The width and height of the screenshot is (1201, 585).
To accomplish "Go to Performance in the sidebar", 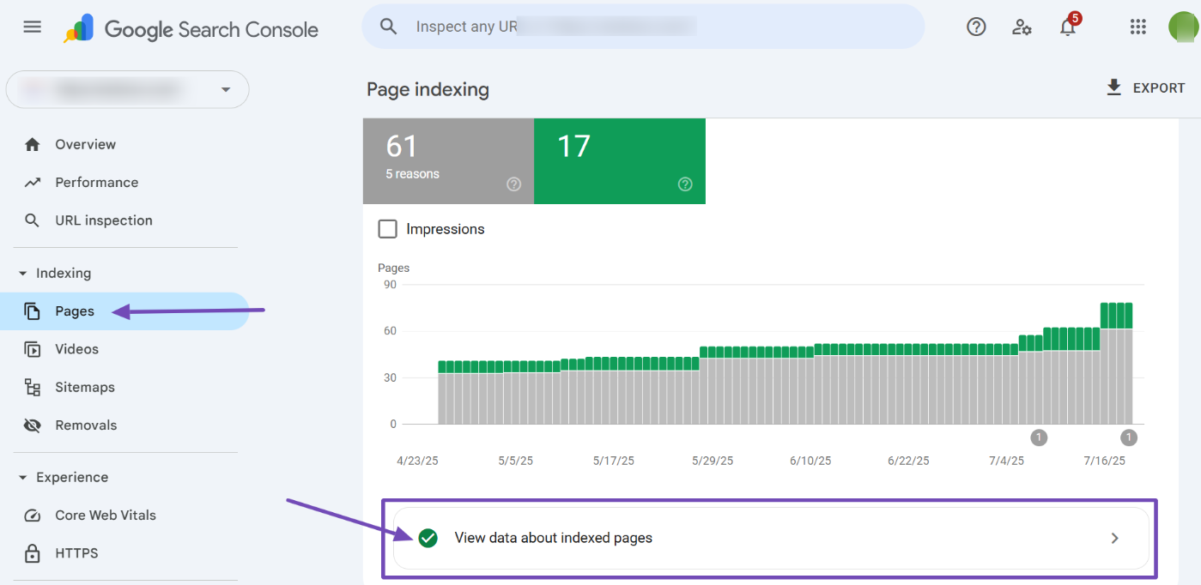I will [x=96, y=183].
